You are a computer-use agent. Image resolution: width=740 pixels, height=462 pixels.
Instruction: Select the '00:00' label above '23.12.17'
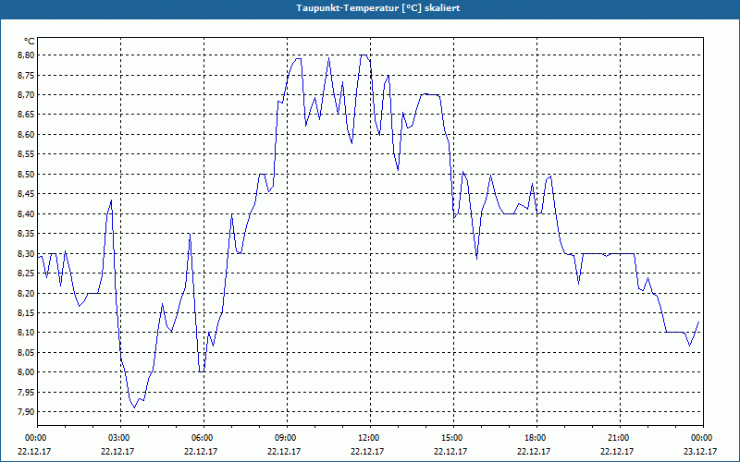click(x=702, y=438)
